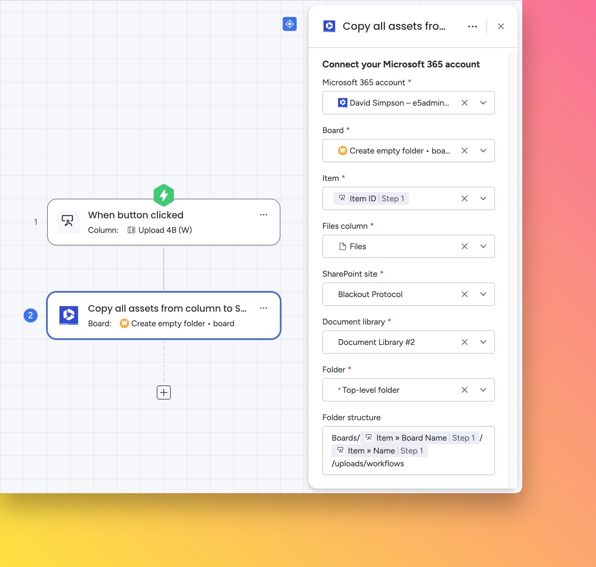Click into the Folder structure input field
Screen dimensions: 596x567
[446, 463]
